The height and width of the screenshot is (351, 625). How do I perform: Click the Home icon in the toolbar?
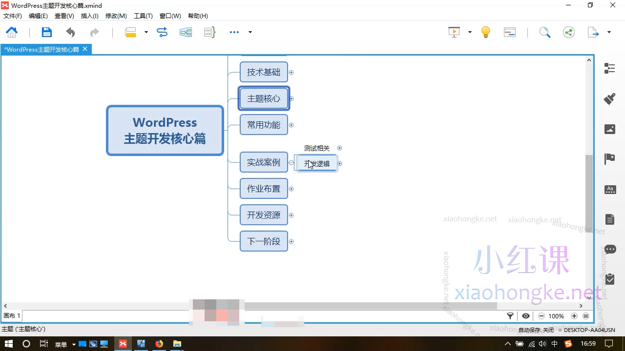click(12, 32)
